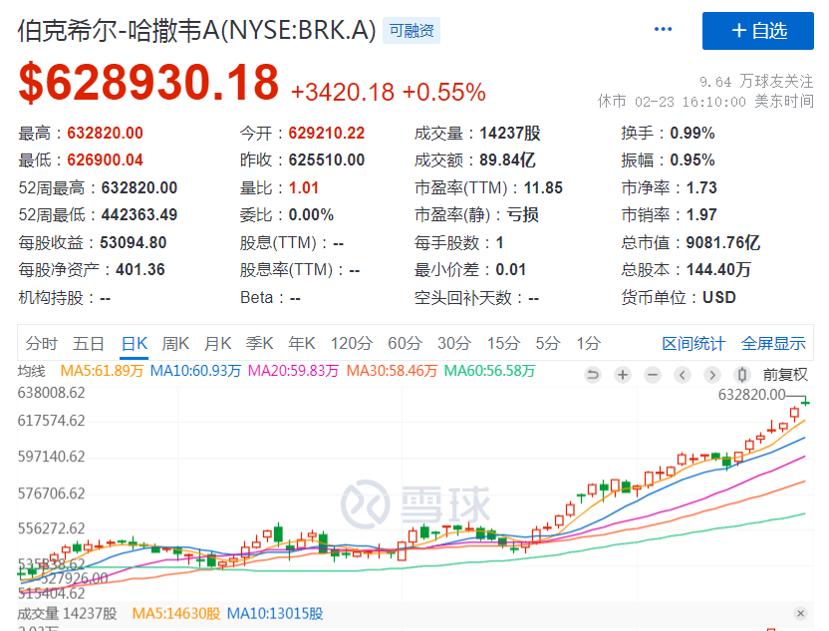Select the 年K chart tab
Screen dimensions: 829x631
[302, 343]
